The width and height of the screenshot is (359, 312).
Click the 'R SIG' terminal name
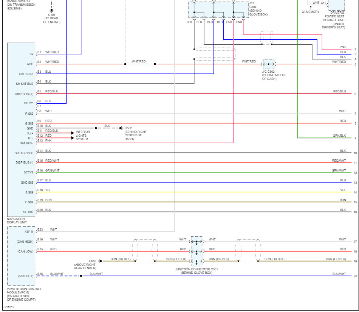29,114
